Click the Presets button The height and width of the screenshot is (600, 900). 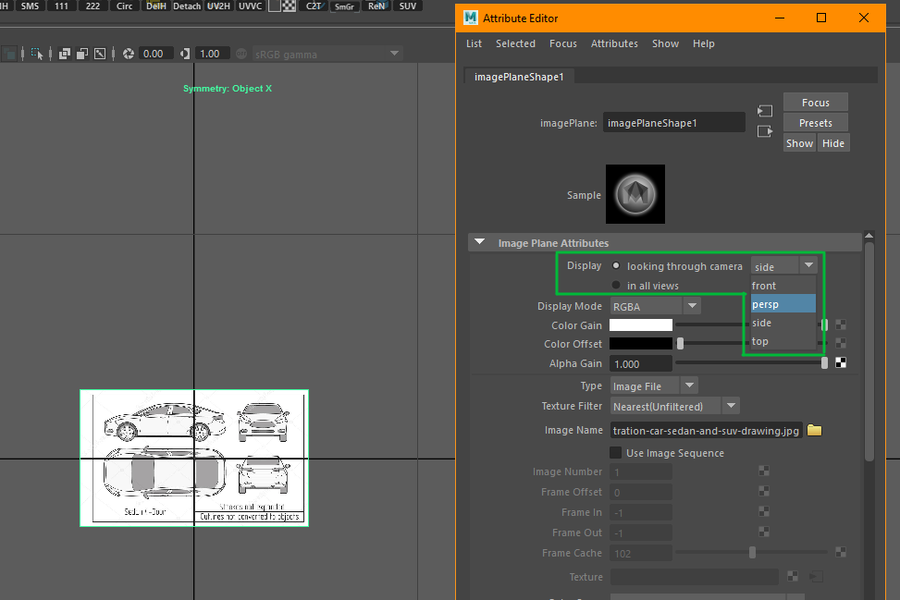click(x=815, y=123)
